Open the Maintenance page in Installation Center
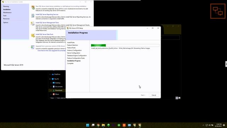This screenshot has width=227, height=128. pos(7,12)
